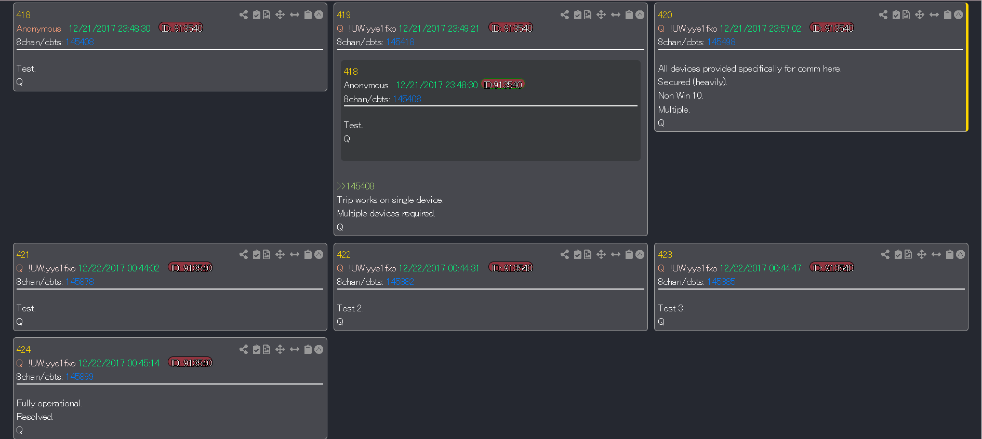Image resolution: width=982 pixels, height=439 pixels.
Task: Share post 422 via the share icon
Action: (x=565, y=254)
